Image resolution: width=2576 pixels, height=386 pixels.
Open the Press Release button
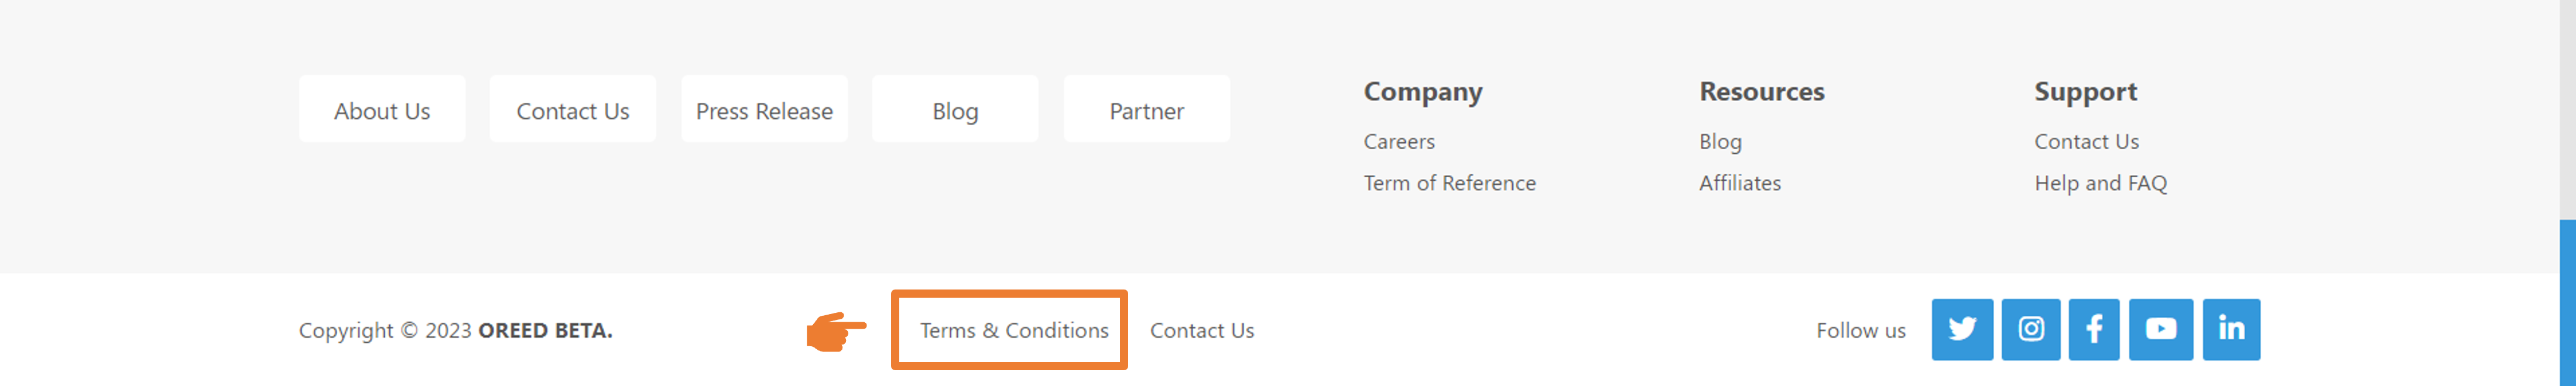point(764,109)
